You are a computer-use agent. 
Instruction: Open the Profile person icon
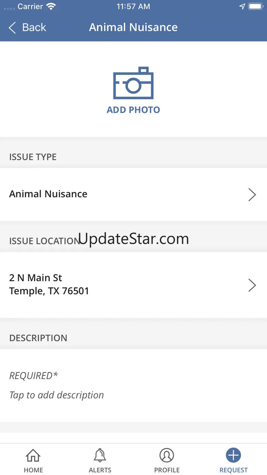tap(167, 455)
